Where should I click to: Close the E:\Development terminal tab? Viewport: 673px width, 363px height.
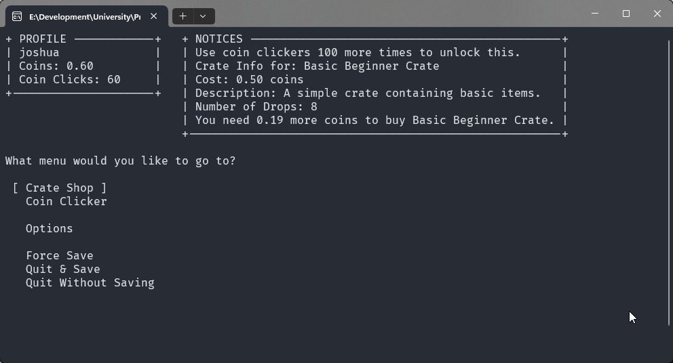[x=154, y=16]
